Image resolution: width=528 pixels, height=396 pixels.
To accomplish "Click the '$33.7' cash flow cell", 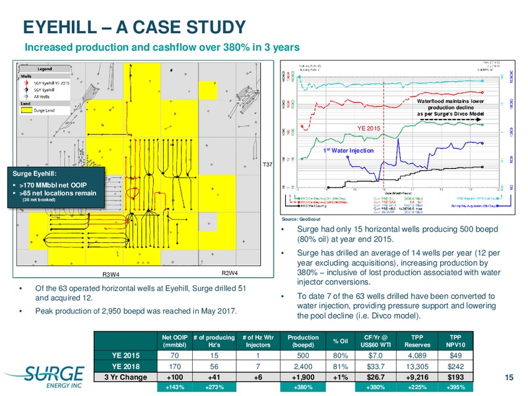I will click(x=376, y=366).
